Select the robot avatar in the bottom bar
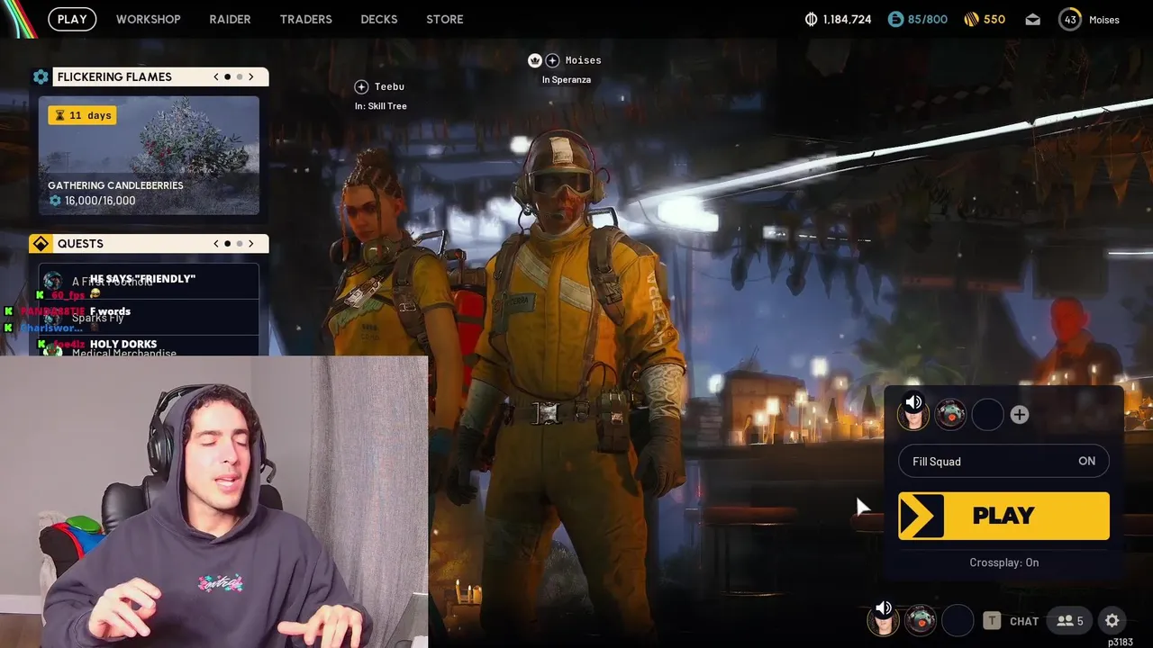 [x=921, y=620]
